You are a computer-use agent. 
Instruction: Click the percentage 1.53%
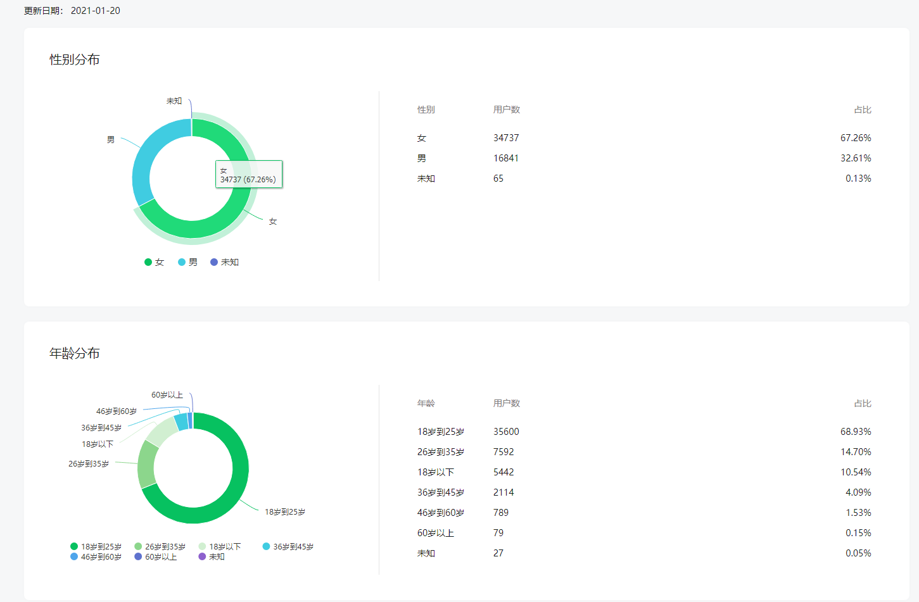tap(858, 513)
